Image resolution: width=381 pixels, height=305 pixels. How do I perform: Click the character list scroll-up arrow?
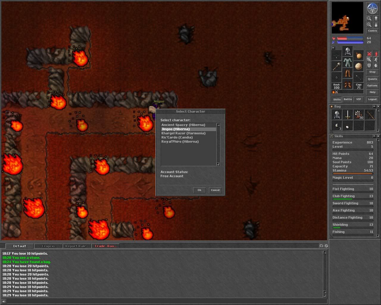[218, 125]
